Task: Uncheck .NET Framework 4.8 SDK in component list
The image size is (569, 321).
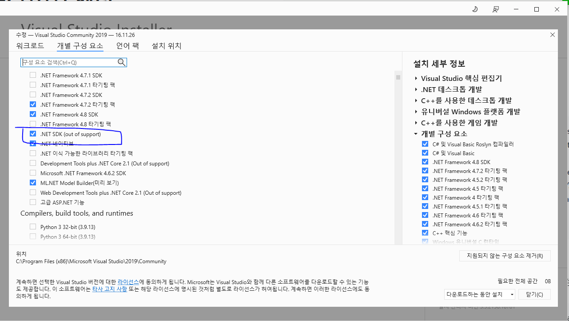Action: [33, 114]
